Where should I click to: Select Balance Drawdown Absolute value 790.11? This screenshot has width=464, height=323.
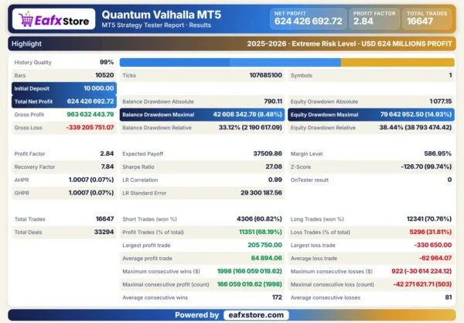click(x=273, y=101)
